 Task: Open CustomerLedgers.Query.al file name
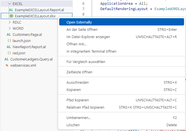[x=31, y=59]
